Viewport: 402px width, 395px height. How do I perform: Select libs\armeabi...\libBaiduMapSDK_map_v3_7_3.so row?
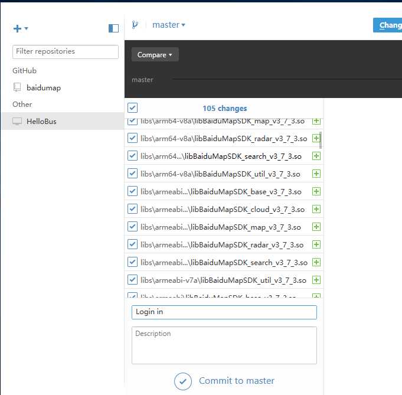click(x=224, y=227)
